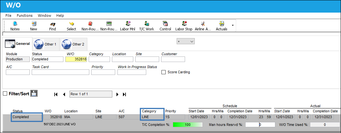Image resolution: width=341 pixels, height=133 pixels.
Task: Click the Work In Progress Status field
Action: pos(132,72)
